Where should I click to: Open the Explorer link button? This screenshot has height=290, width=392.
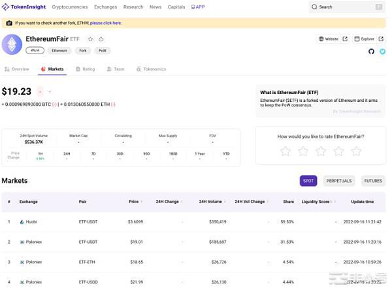pos(365,39)
